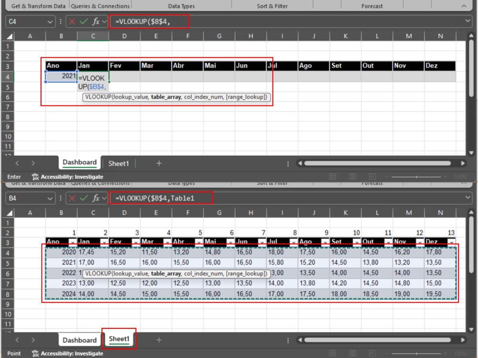Open Name Box dropdown showing C4
Screen dimensions: 478x358
tap(50, 21)
